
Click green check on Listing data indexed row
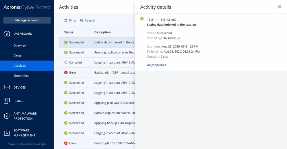tap(66, 42)
